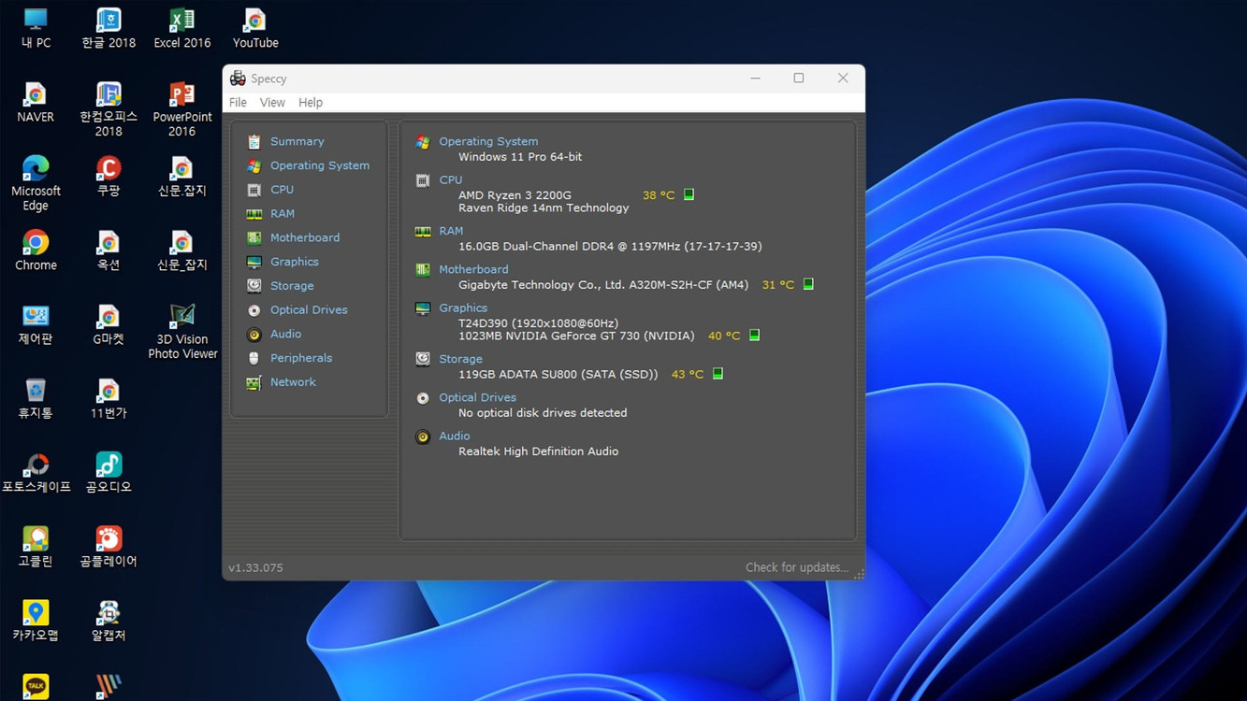Screen dimensions: 1247x701
Task: Switch to the Network section label
Action: 293,383
